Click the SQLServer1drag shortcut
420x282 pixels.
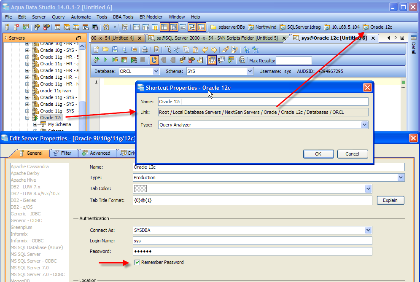click(x=300, y=27)
